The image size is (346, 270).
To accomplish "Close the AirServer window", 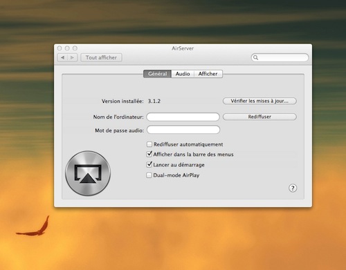I will point(60,48).
